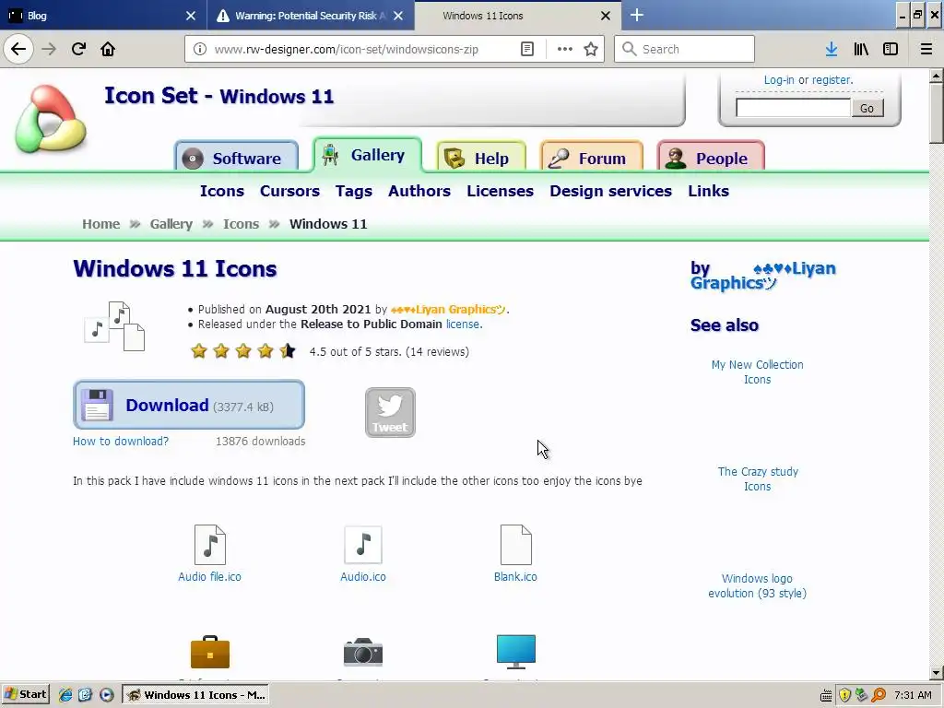Open the downloads arrow icon
944x708 pixels.
pyautogui.click(x=832, y=50)
